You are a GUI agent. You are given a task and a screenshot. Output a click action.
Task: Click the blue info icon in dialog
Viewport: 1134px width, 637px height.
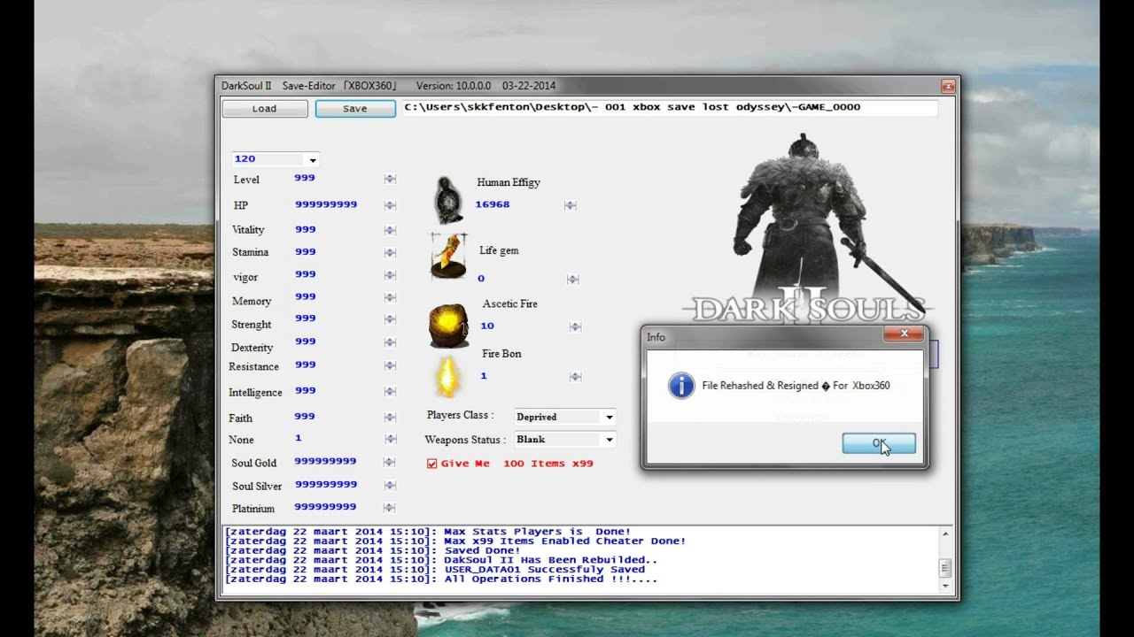[x=681, y=386]
